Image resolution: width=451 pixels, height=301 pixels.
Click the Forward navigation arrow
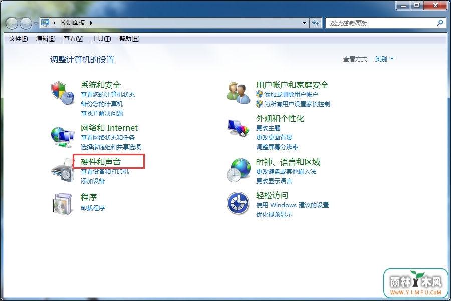[x=26, y=23]
